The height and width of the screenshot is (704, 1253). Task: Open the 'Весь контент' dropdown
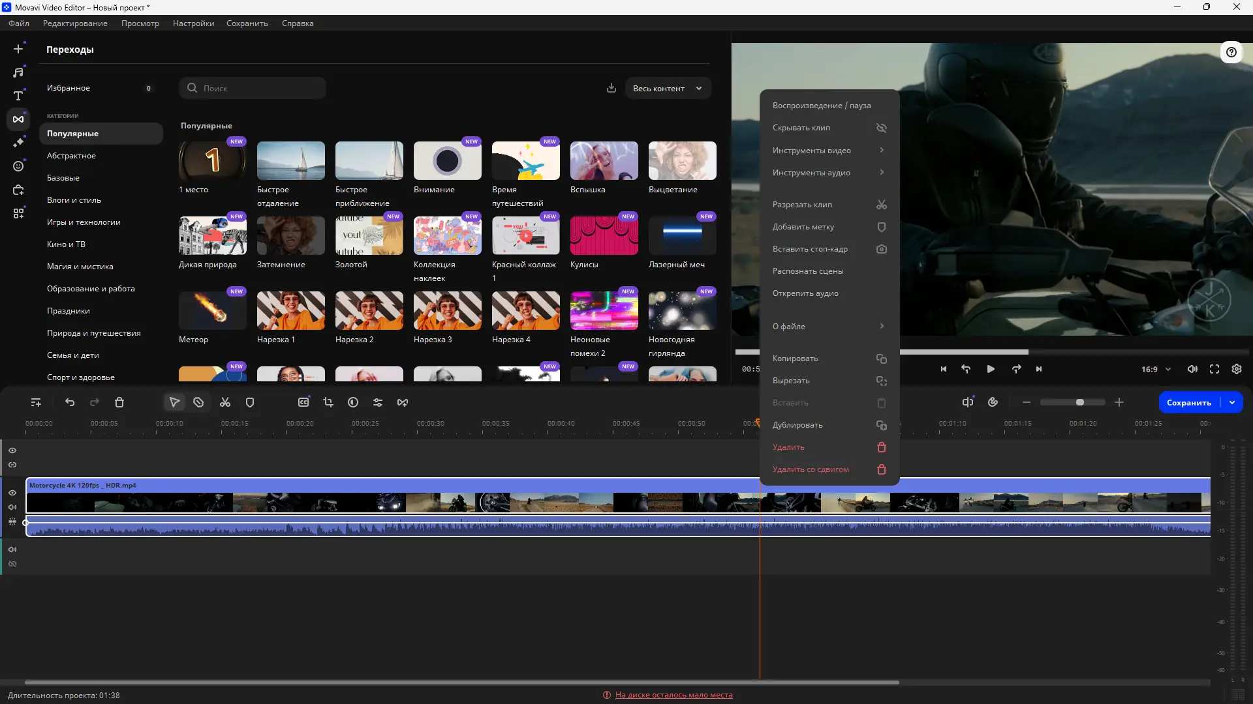coord(668,88)
